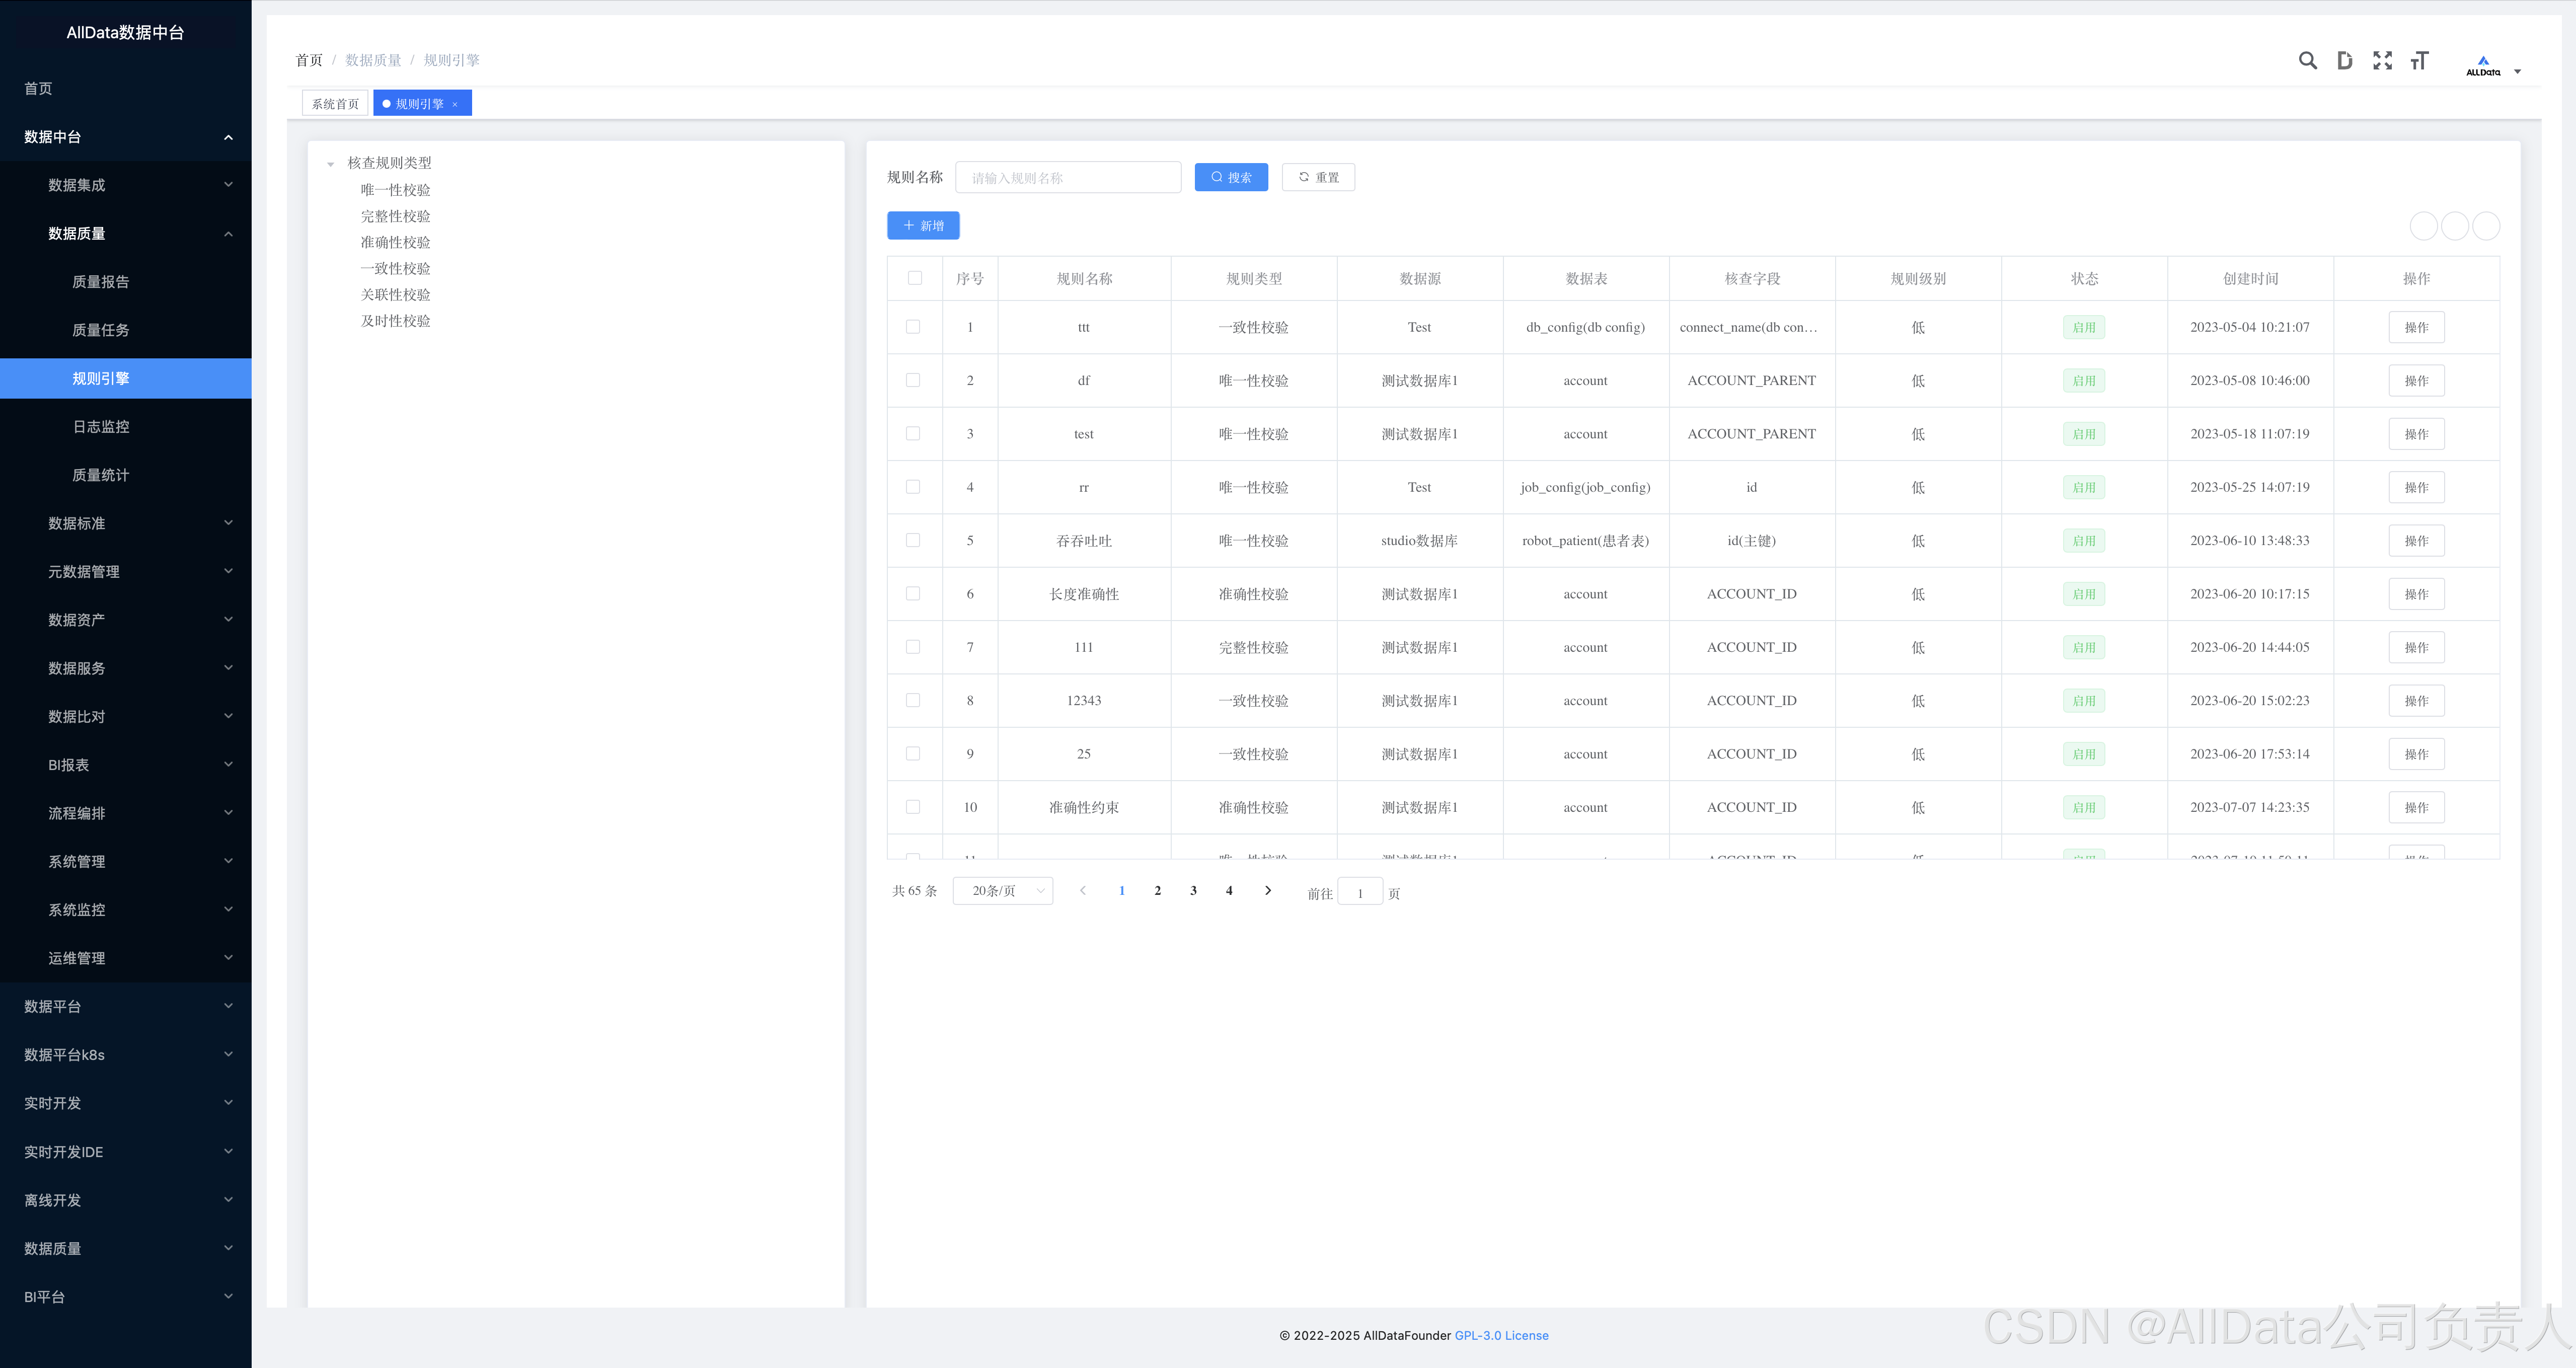Click the header search magnifier icon

[x=2307, y=61]
